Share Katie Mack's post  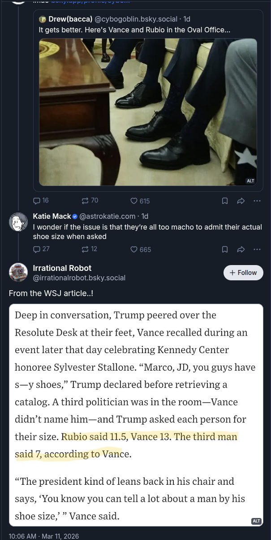[241, 249]
